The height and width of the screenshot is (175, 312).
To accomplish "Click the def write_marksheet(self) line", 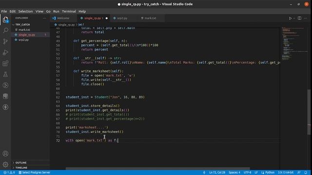I will pyautogui.click(x=98, y=71).
